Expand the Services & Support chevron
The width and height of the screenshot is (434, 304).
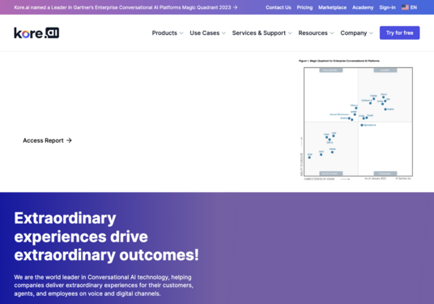click(x=290, y=33)
